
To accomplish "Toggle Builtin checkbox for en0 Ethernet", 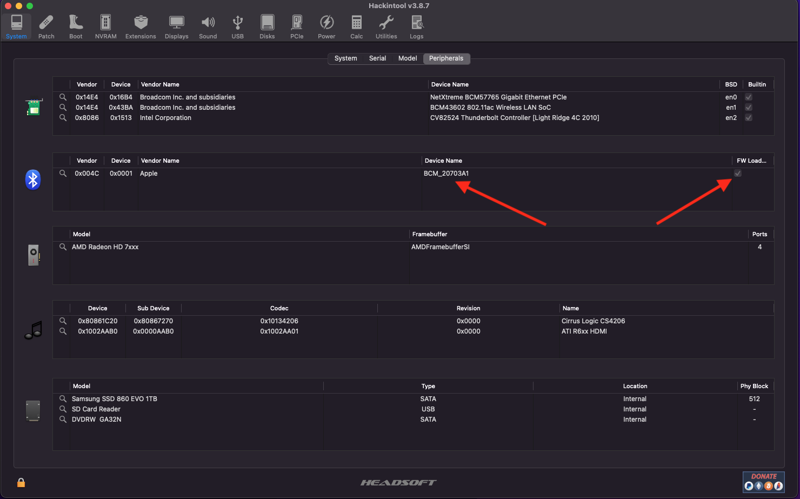I will [x=749, y=97].
